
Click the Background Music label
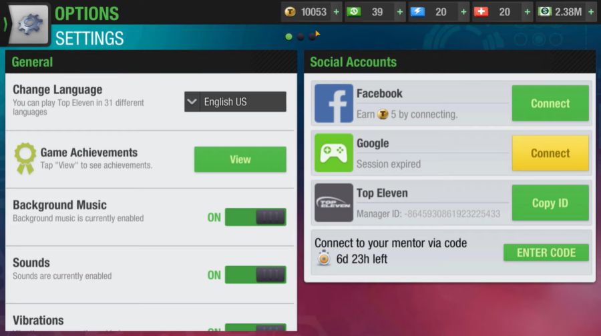point(59,205)
